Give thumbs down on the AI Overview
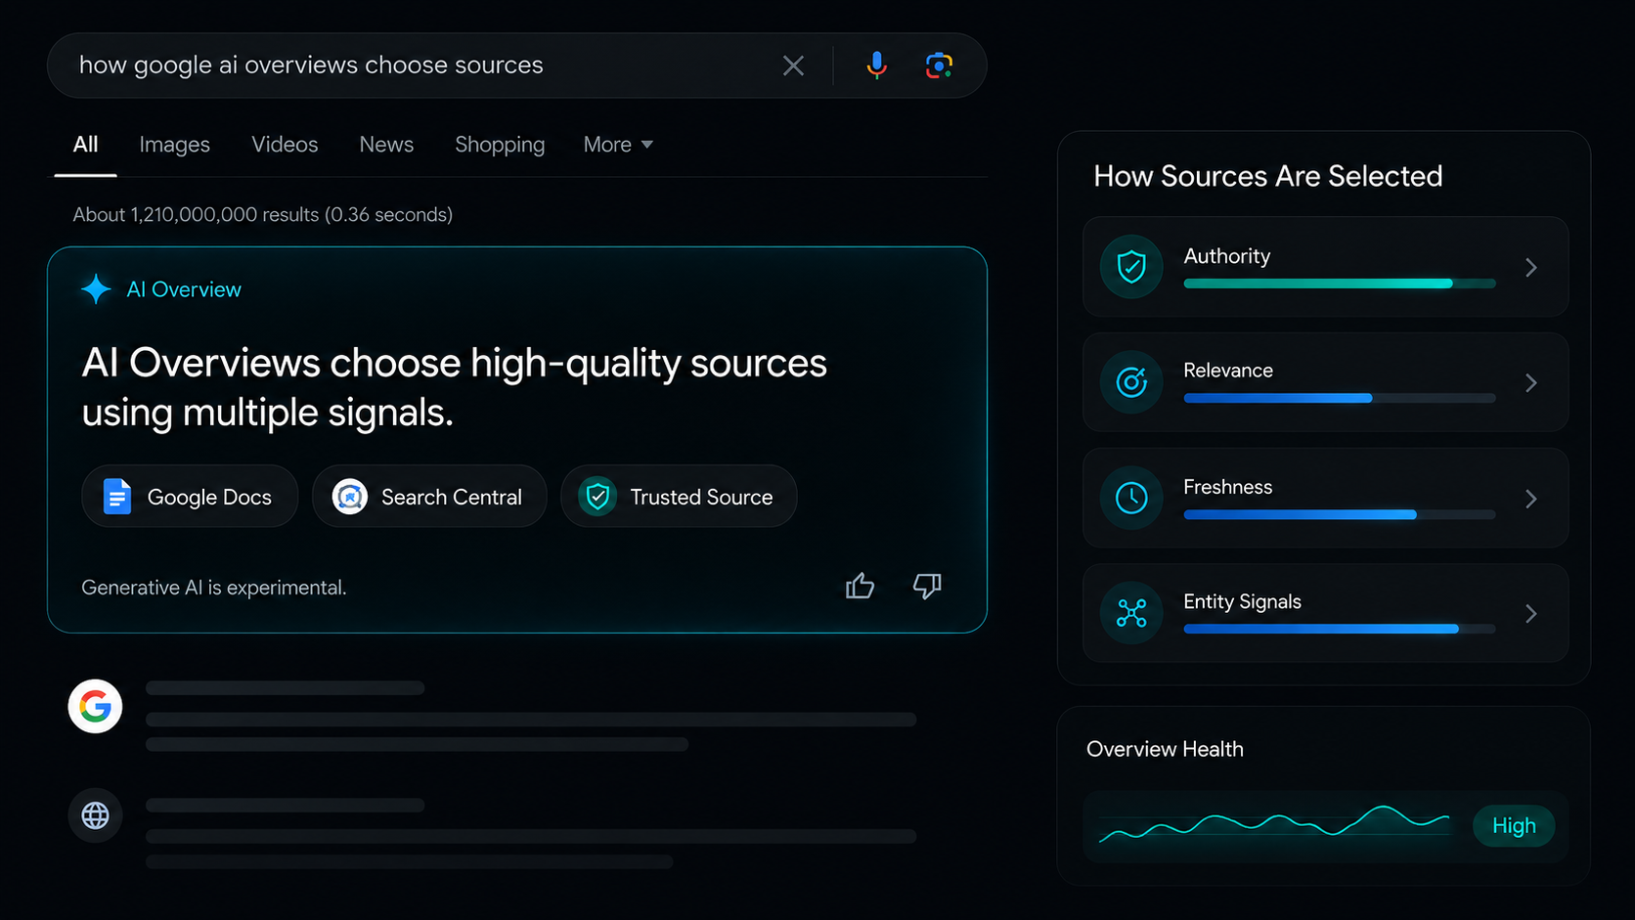 927,586
